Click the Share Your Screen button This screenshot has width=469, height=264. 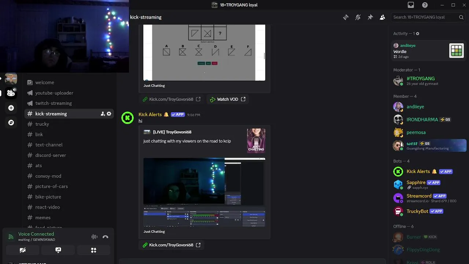pyautogui.click(x=58, y=250)
